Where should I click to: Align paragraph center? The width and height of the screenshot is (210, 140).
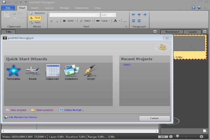point(139,15)
